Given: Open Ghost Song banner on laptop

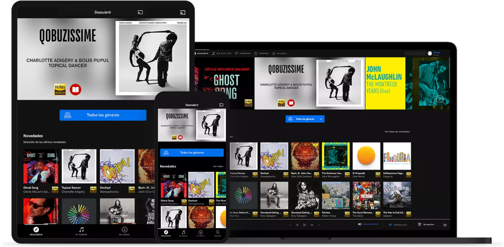Looking at the screenshot, I should 225,83.
